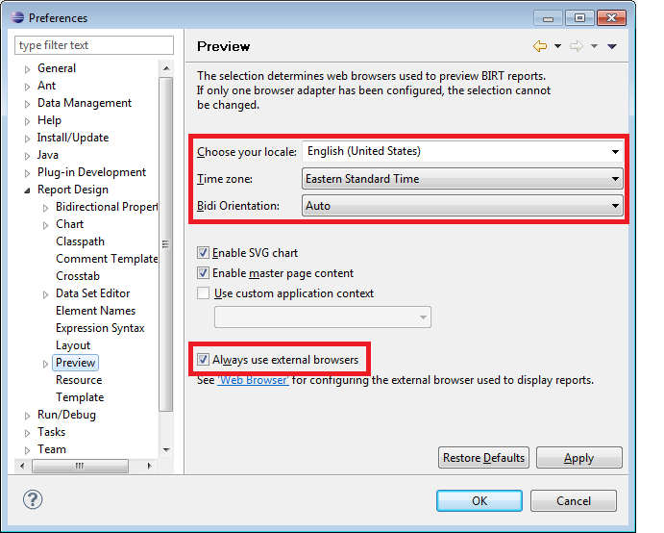This screenshot has height=533, width=664.
Task: Open the custom application context combo box
Action: (323, 317)
